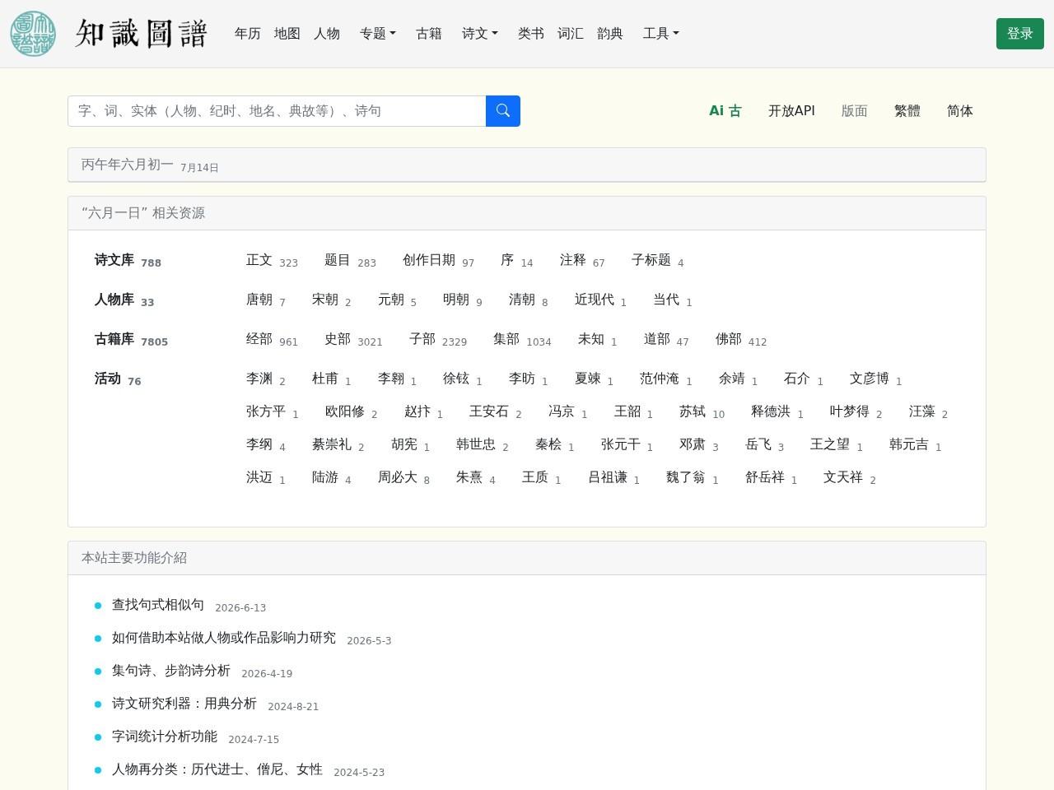Click the 版面 link

(855, 111)
